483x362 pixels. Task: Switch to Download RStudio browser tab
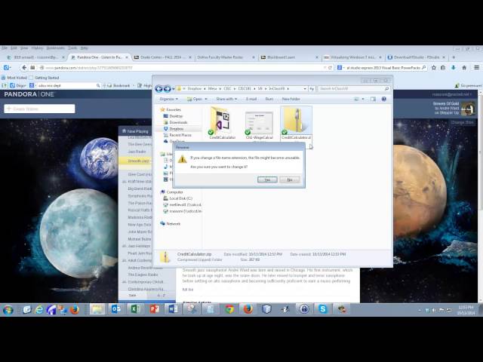(417, 57)
